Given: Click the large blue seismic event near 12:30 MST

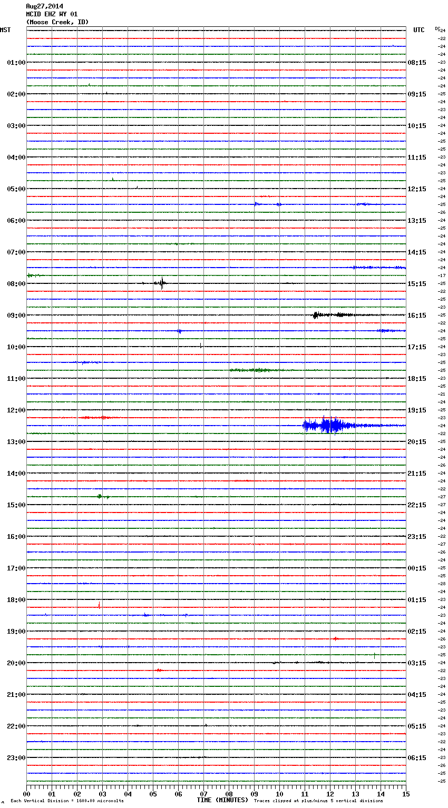Looking at the screenshot, I should 329,425.
